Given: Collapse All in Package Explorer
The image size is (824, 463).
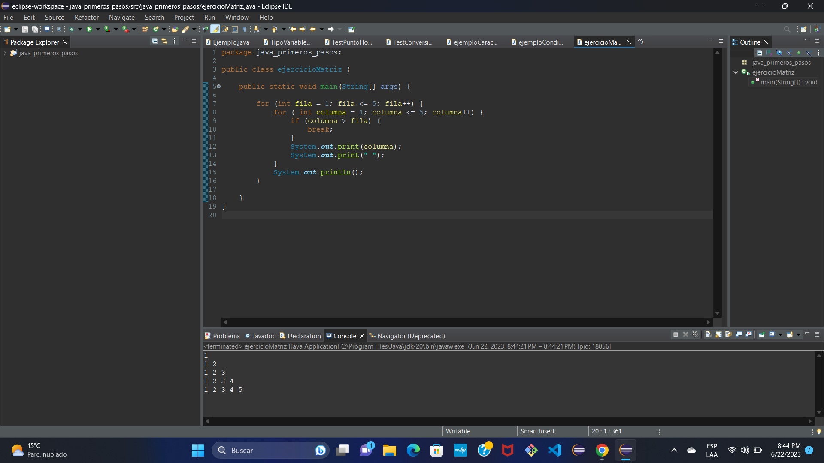Looking at the screenshot, I should point(154,41).
